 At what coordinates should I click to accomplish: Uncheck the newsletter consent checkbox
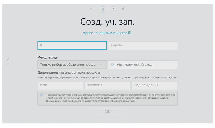pyautogui.click(x=42, y=95)
